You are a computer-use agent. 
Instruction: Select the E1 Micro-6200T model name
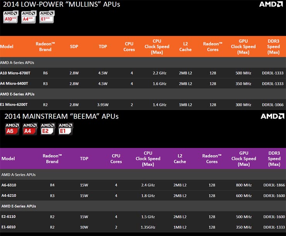tap(14, 105)
